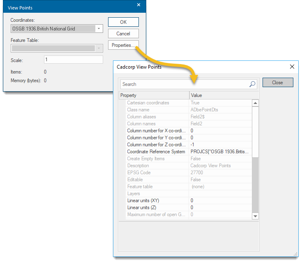Open the Feature Table dropdown

99,48
